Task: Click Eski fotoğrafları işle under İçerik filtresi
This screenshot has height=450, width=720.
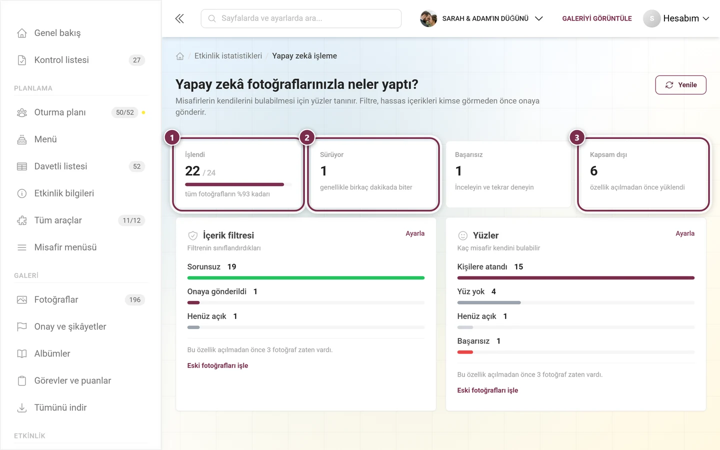Action: pyautogui.click(x=217, y=365)
